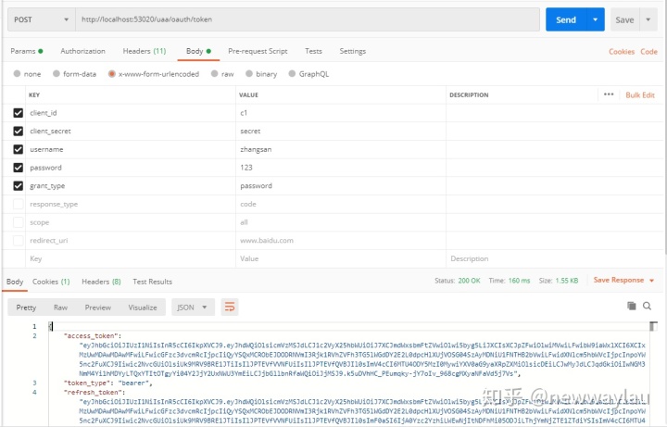This screenshot has width=667, height=427.
Task: Select the none body type radio
Action: (x=17, y=73)
